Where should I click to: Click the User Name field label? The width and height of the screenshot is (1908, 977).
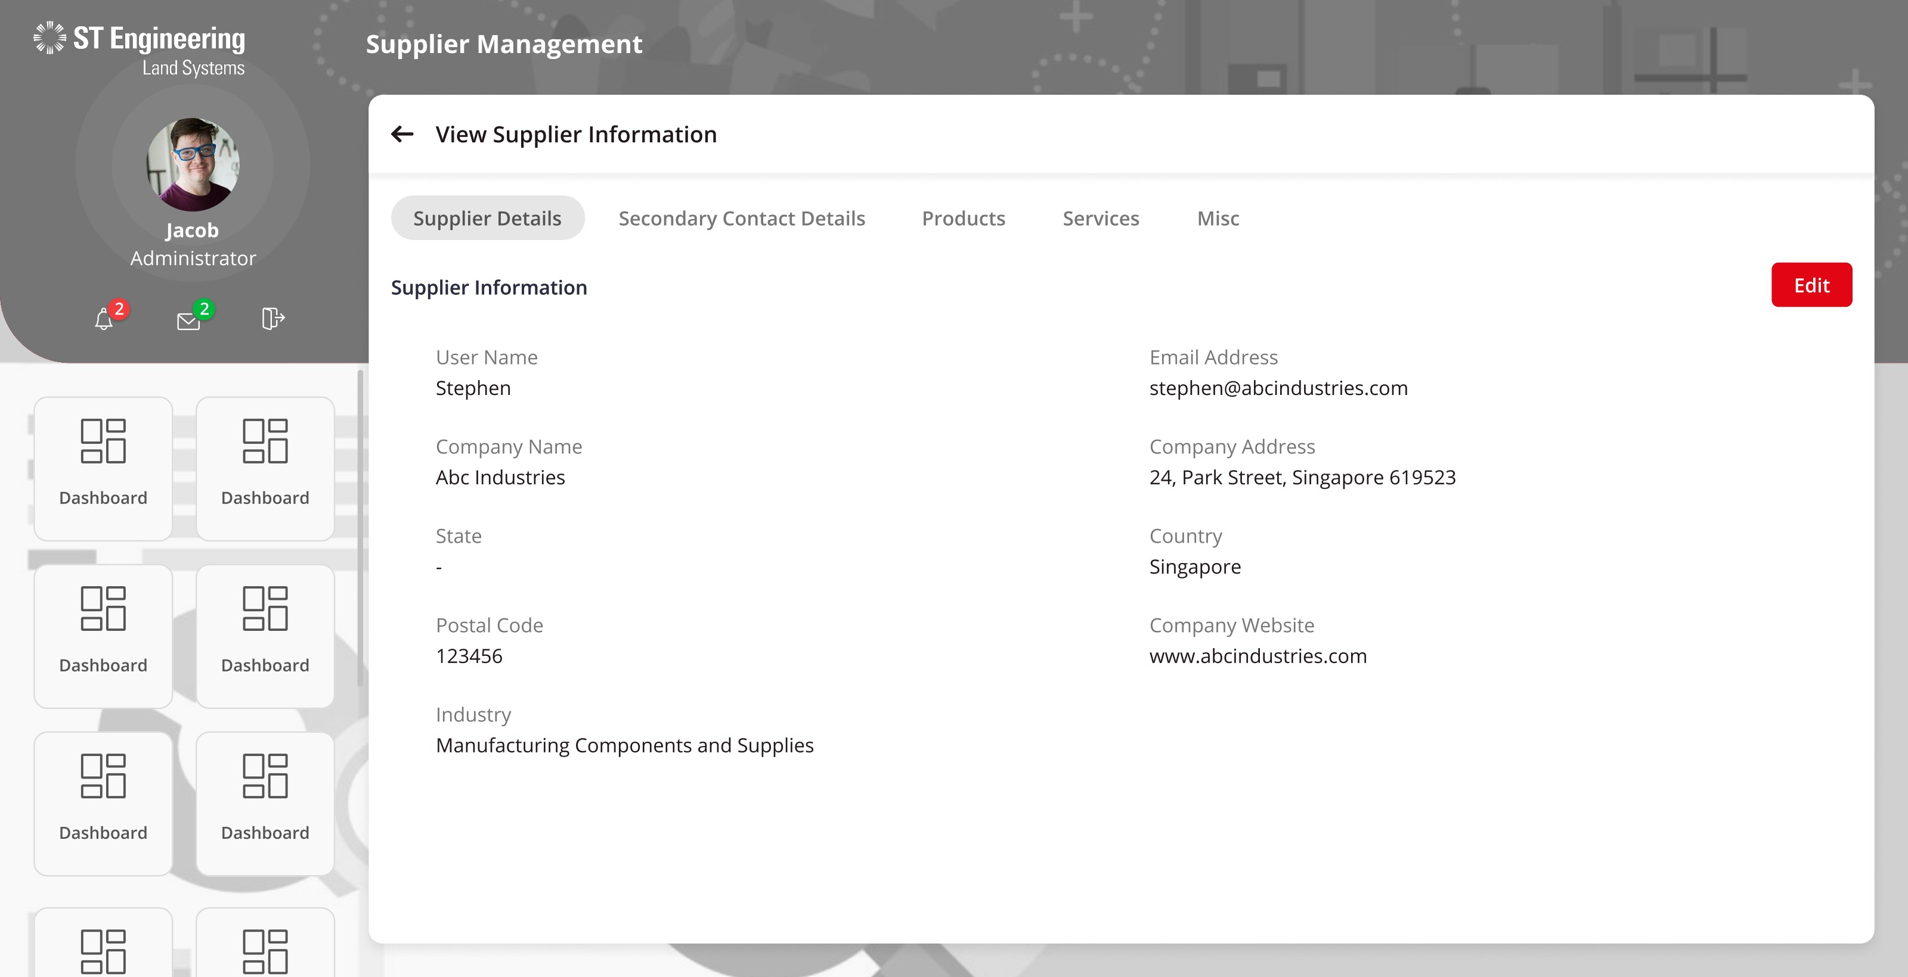[x=486, y=357]
